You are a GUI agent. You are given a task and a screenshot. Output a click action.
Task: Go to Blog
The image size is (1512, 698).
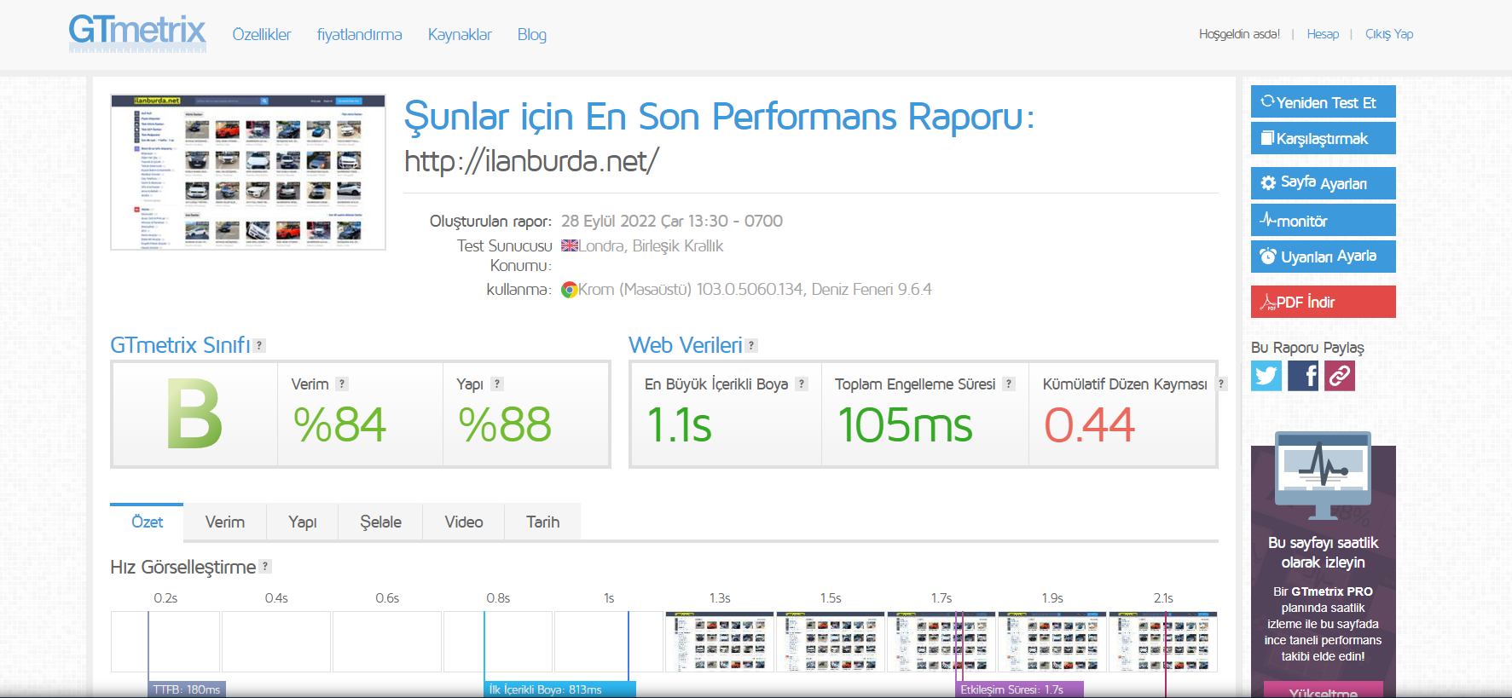tap(532, 34)
